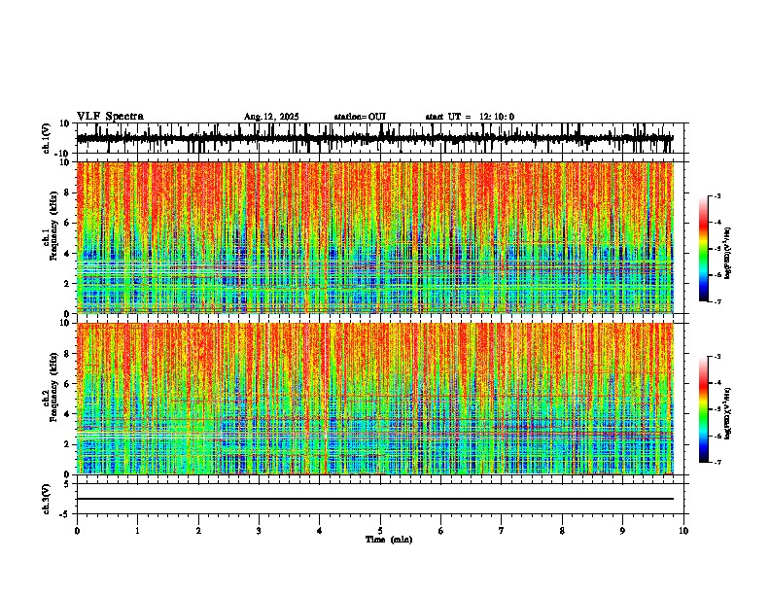Click the "station=OUI" header label
The image size is (770, 595).
[360, 117]
